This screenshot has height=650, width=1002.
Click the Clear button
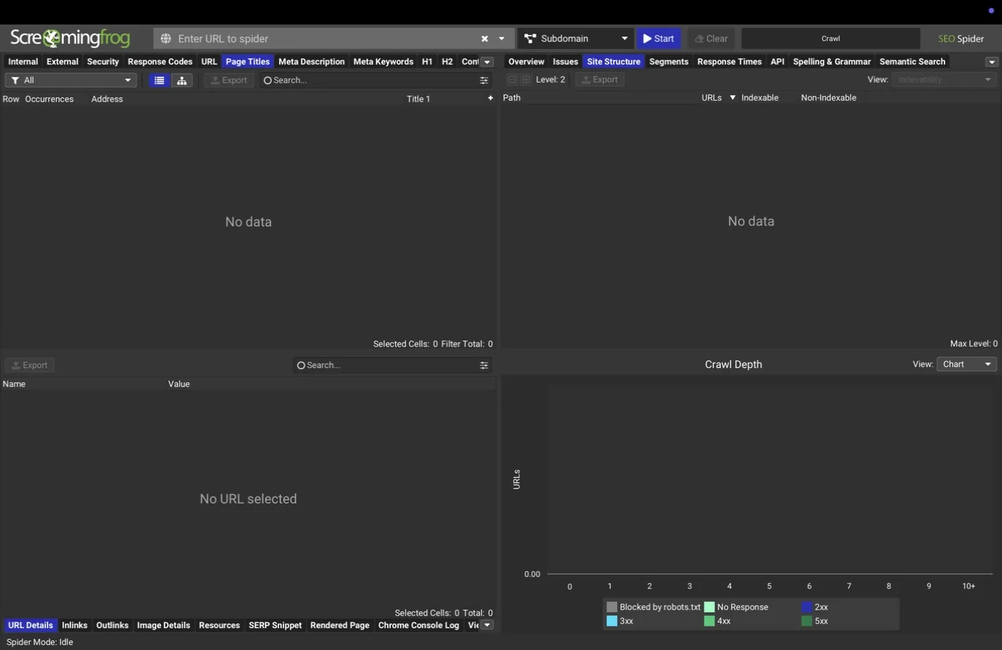pos(711,39)
